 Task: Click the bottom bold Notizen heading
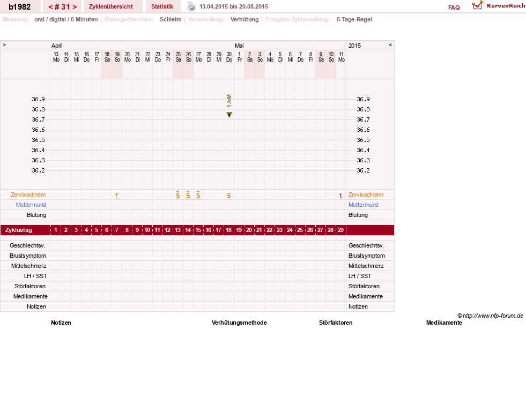click(x=61, y=323)
